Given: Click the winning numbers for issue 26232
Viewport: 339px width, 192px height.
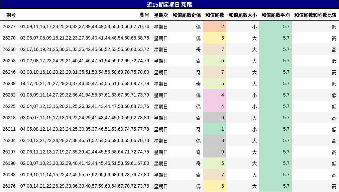Looking at the screenshot, I should click(85, 95).
